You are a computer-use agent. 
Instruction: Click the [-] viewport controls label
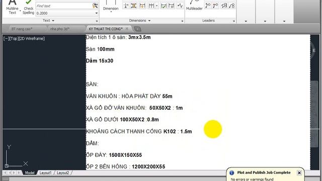[x=6, y=39]
